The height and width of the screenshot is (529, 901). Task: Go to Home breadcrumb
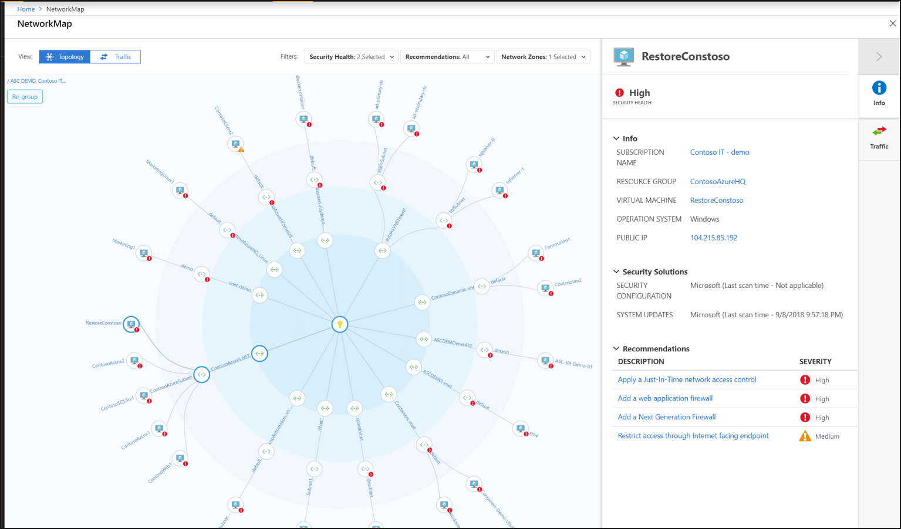[x=26, y=9]
